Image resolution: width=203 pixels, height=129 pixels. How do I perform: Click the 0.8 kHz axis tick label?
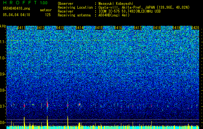coord(3,90)
